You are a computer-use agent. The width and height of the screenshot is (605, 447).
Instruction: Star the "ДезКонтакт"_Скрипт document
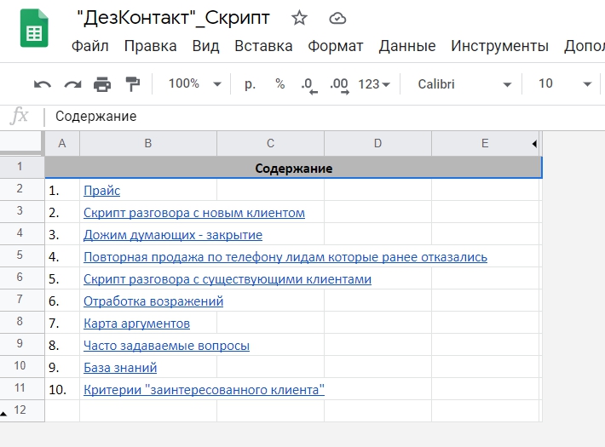[x=299, y=18]
